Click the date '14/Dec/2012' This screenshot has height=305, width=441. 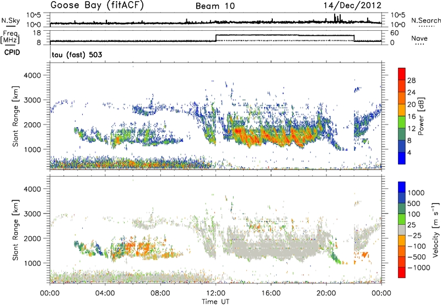click(352, 6)
